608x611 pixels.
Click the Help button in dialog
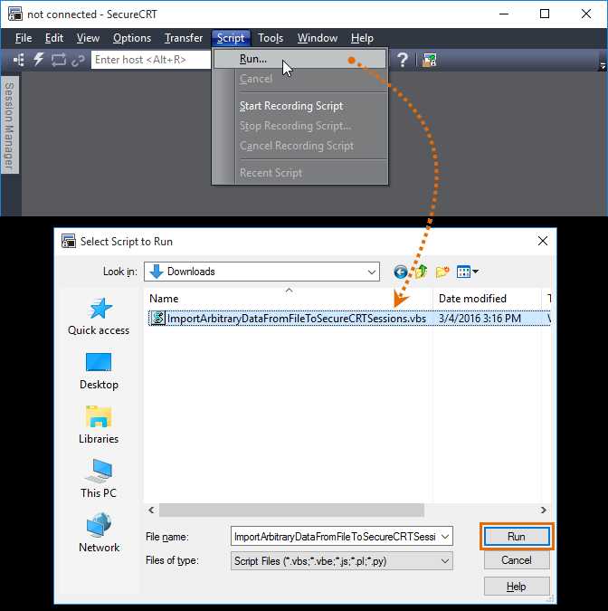coord(517,587)
